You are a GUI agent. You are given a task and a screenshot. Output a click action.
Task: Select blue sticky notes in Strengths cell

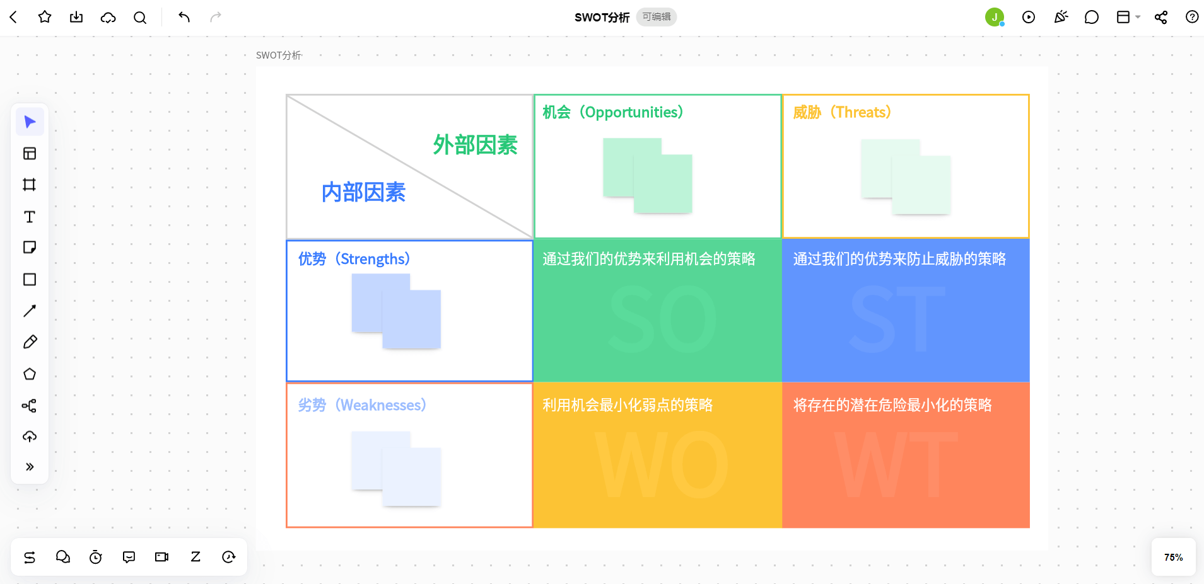point(396,311)
